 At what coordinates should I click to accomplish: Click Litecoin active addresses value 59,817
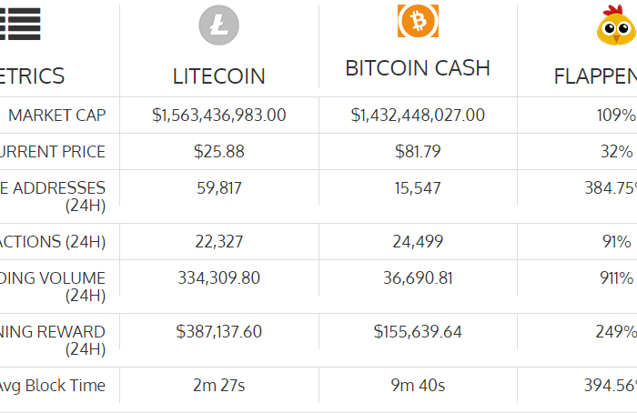(219, 188)
